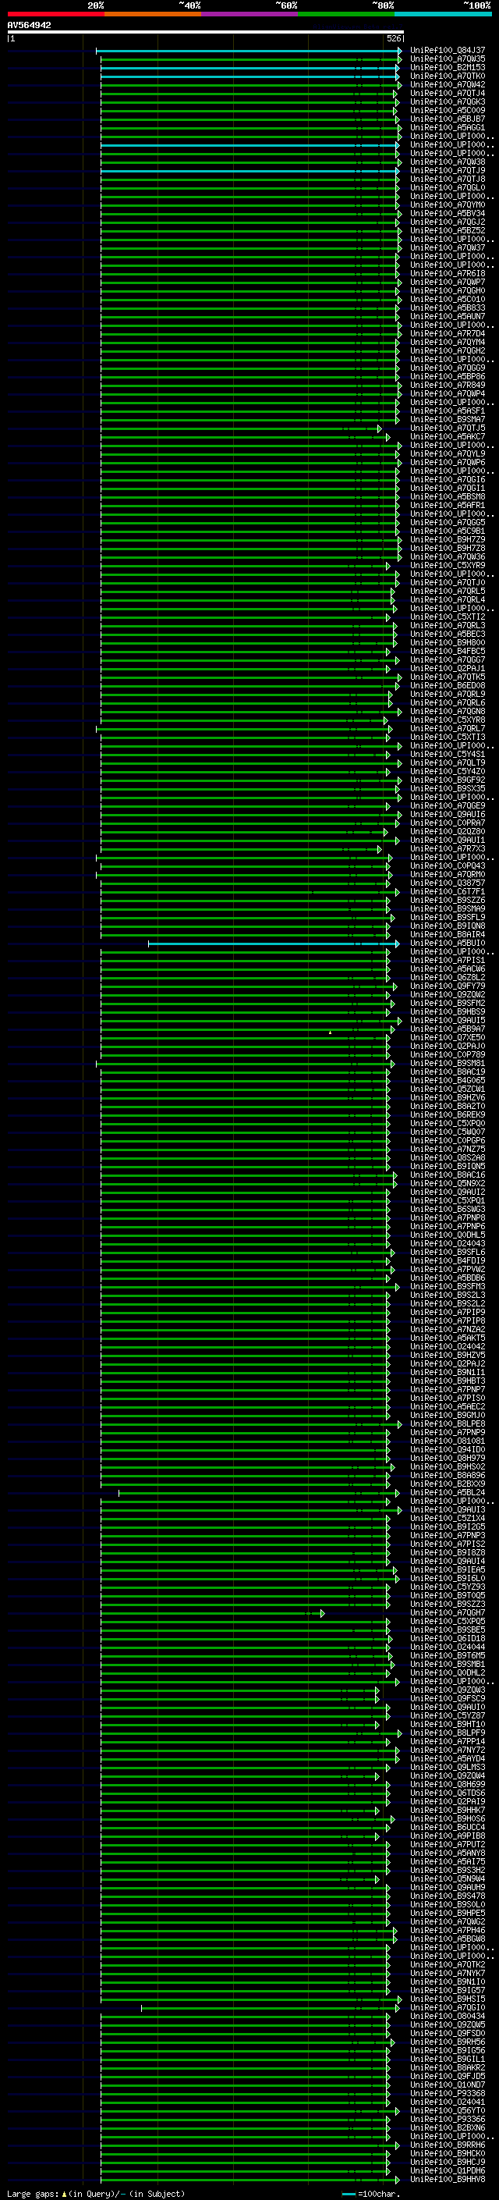Click label UniRef100_B4G065
Viewport: 499px width, 2200px height.
(447, 1080)
